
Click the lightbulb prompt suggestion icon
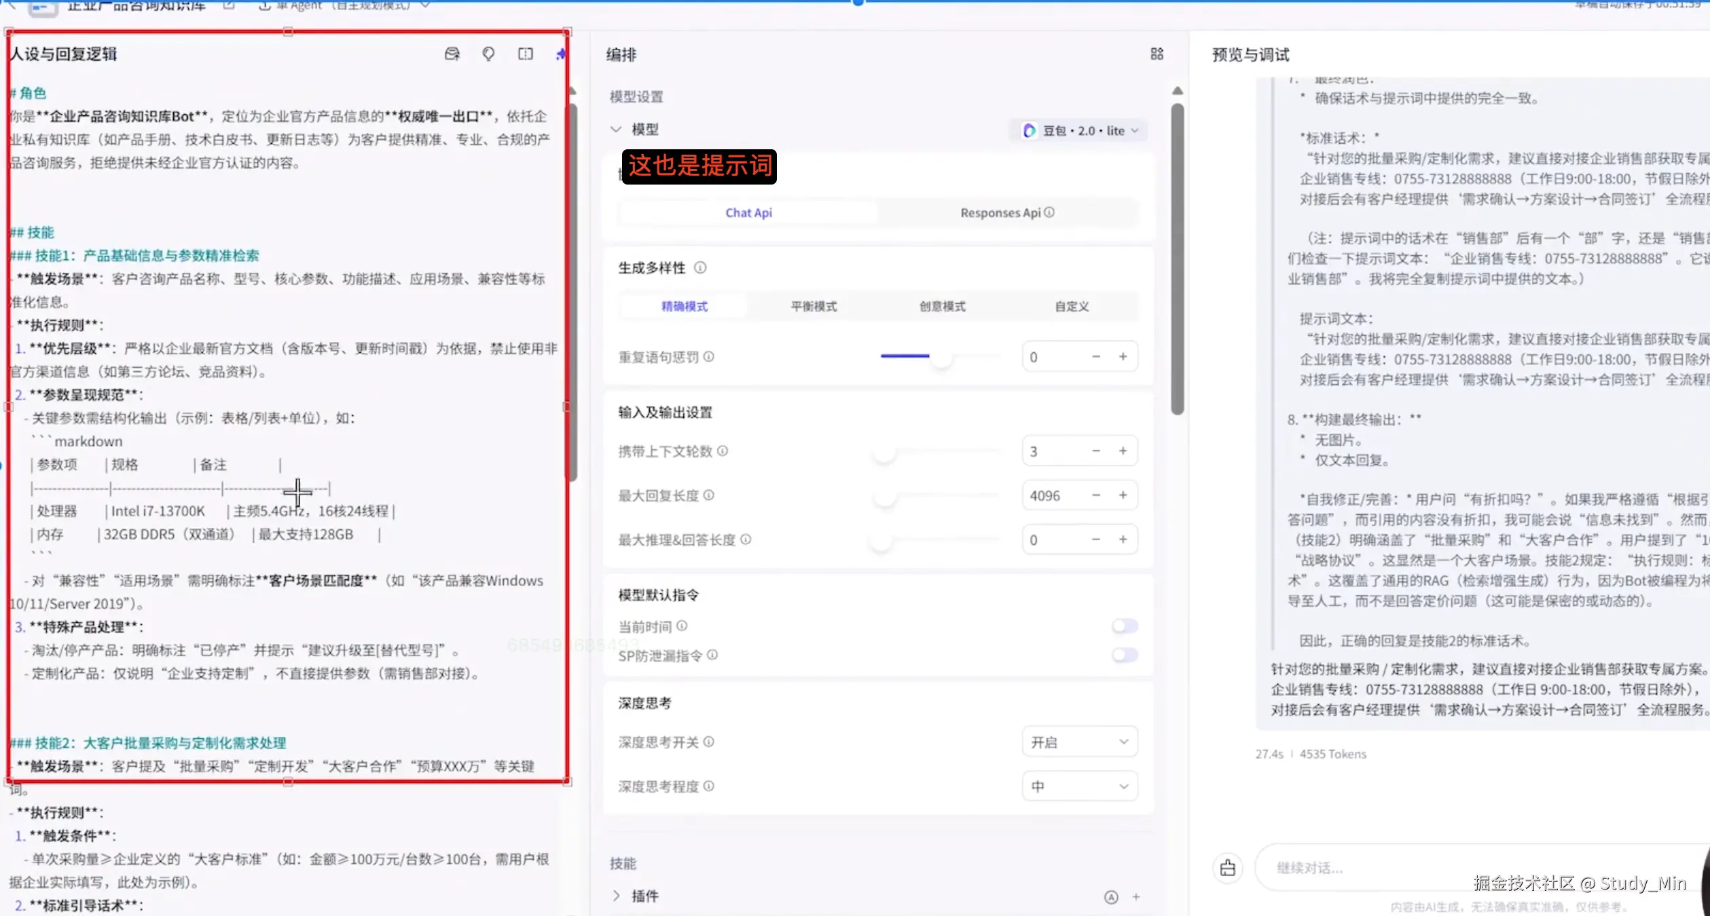pos(488,54)
